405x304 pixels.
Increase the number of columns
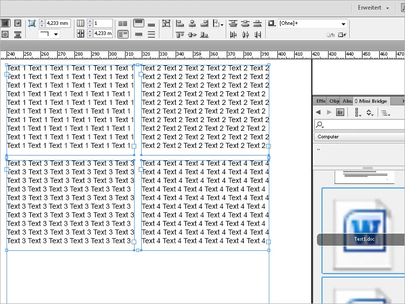(x=90, y=21)
